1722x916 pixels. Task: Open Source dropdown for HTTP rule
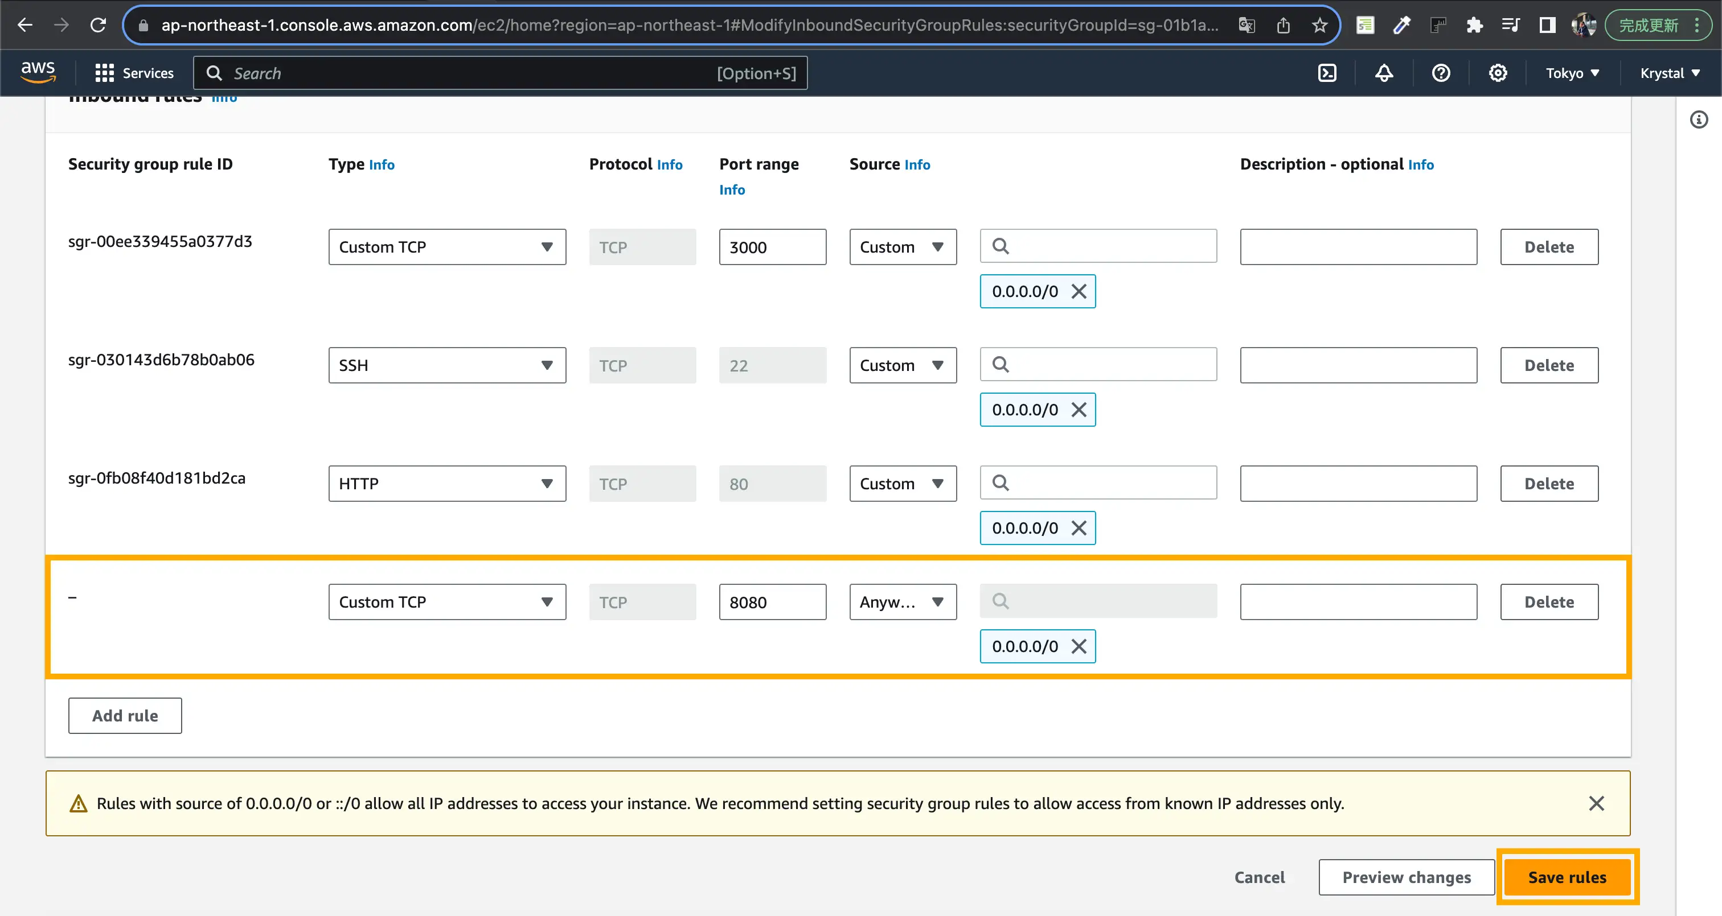click(x=903, y=484)
